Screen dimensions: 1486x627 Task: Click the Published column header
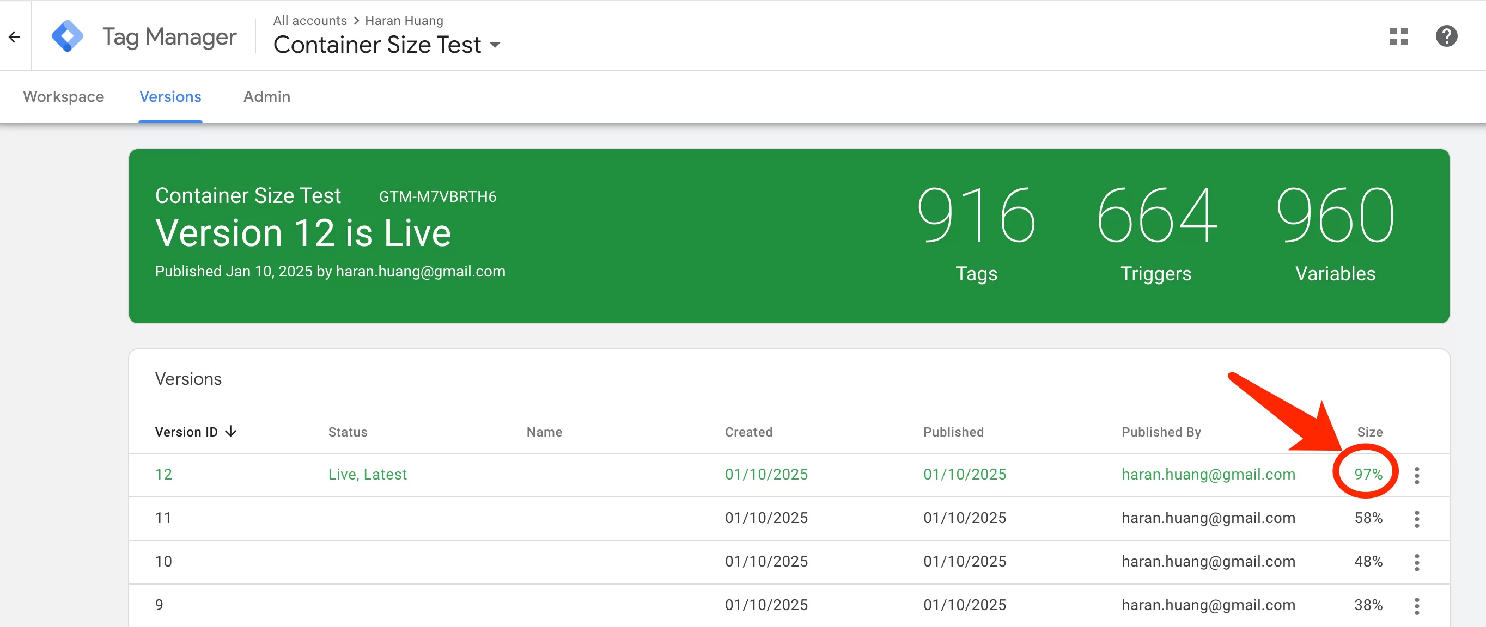(953, 432)
